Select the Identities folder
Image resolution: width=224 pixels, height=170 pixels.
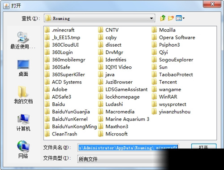pyautogui.click(x=112, y=60)
